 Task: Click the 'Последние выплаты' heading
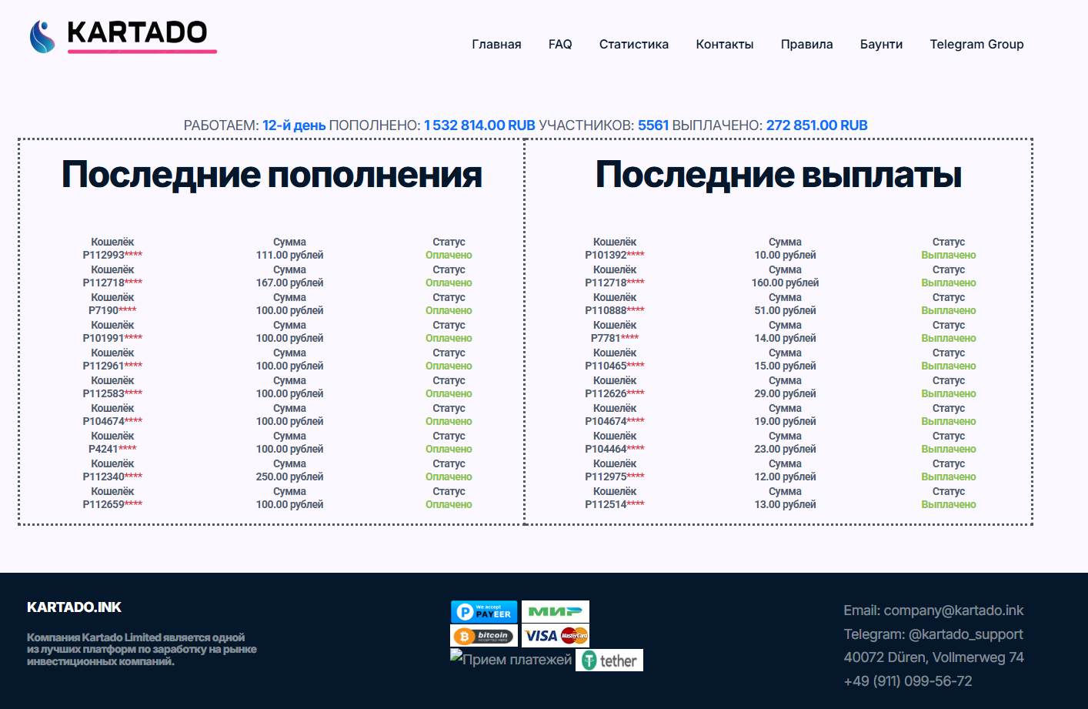[779, 175]
